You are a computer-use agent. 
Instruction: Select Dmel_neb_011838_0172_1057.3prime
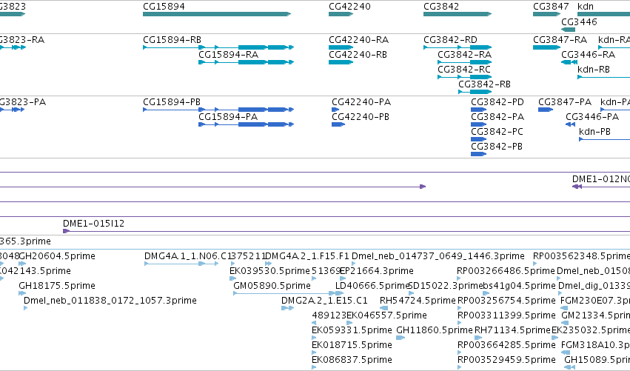(x=110, y=301)
